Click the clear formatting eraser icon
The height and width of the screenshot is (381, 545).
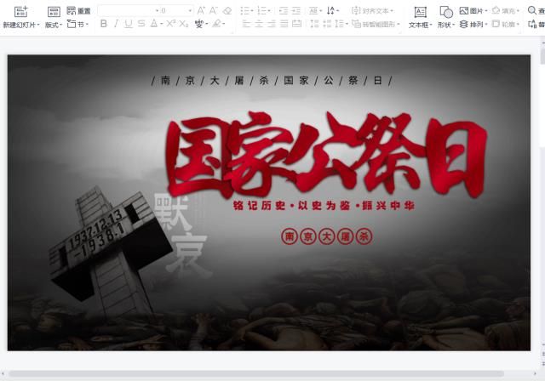point(227,11)
